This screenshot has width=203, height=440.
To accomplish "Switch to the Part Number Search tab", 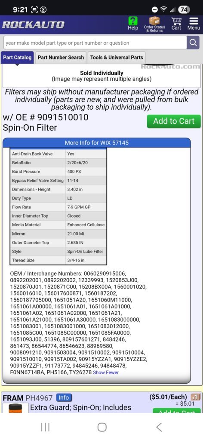I will coord(61,58).
